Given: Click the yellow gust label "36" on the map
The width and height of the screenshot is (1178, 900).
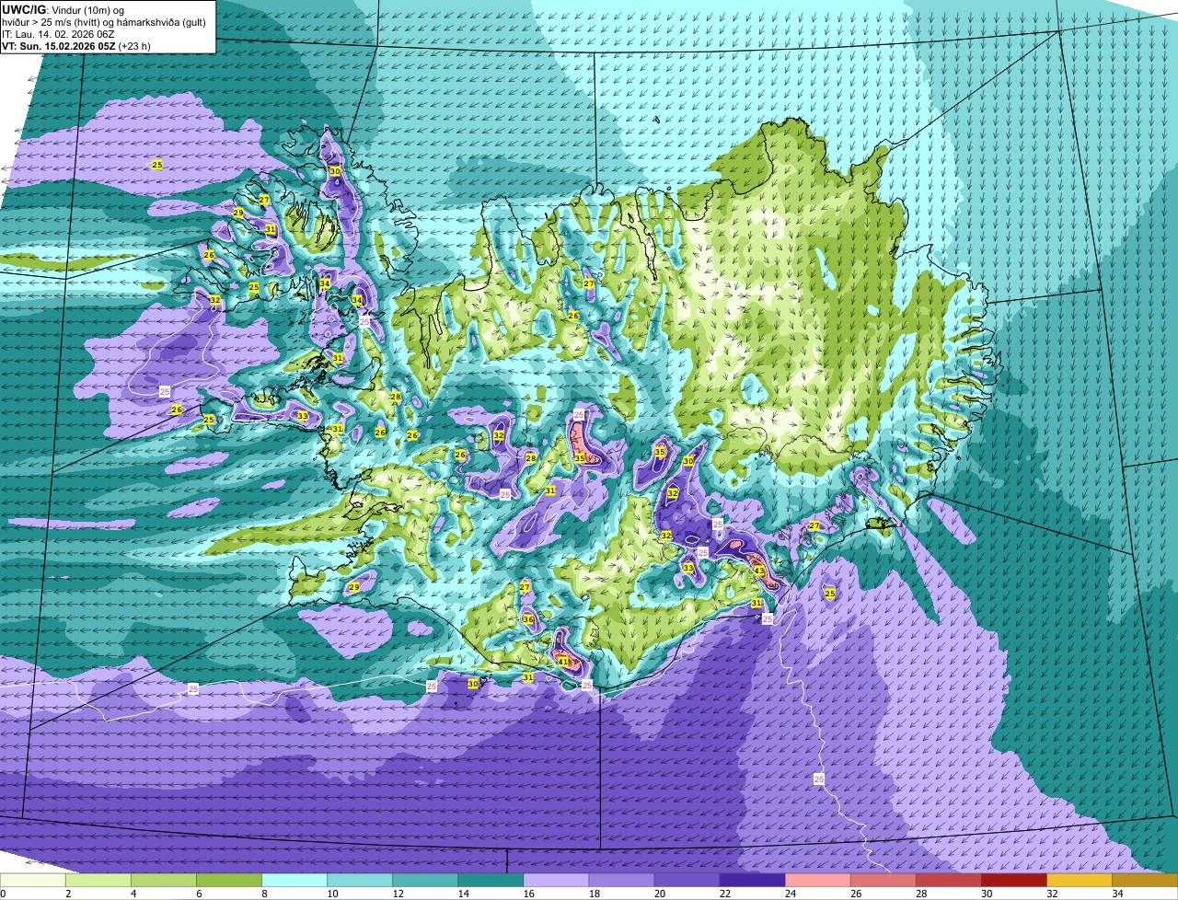Looking at the screenshot, I should pyautogui.click(x=528, y=619).
